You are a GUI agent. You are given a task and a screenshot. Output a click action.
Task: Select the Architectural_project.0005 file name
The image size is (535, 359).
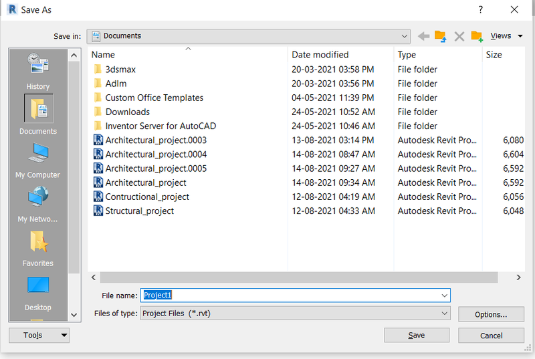156,168
